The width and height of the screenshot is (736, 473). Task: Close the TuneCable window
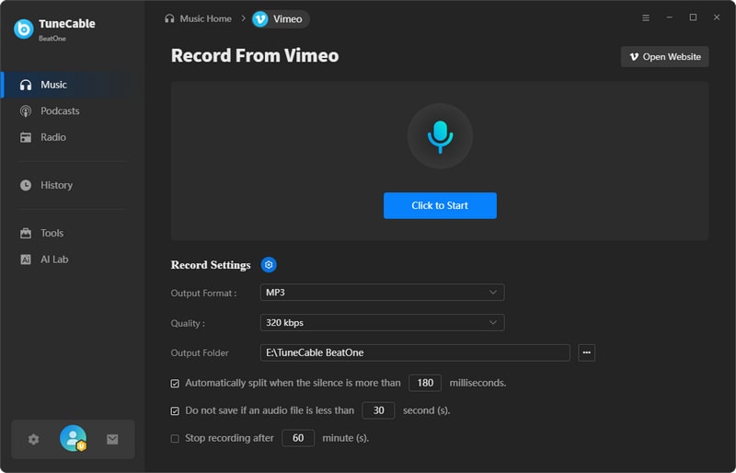tap(717, 17)
